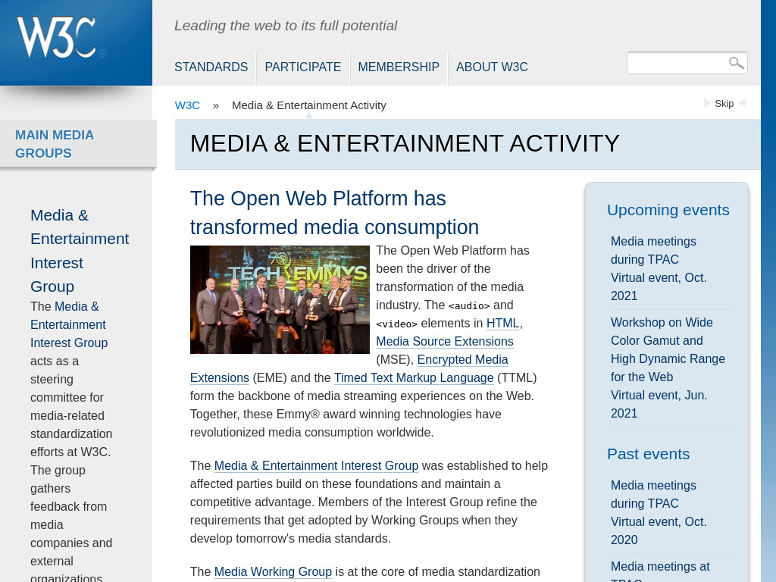
Task: Click the right-pointing arrow before Skip
Action: coord(707,103)
